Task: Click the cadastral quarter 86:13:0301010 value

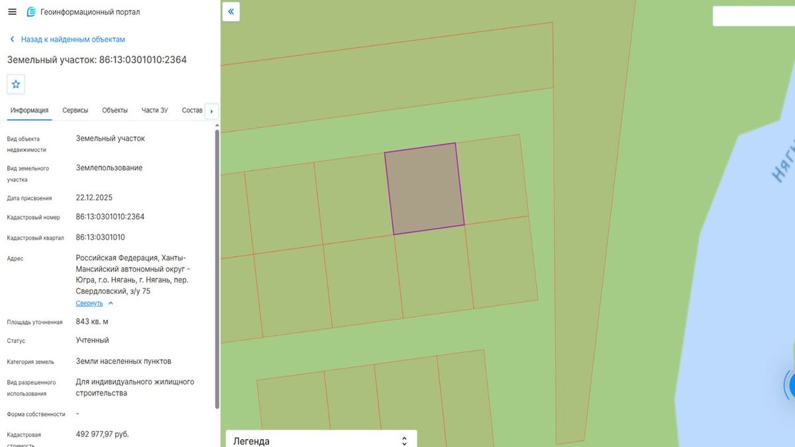Action: coord(101,237)
